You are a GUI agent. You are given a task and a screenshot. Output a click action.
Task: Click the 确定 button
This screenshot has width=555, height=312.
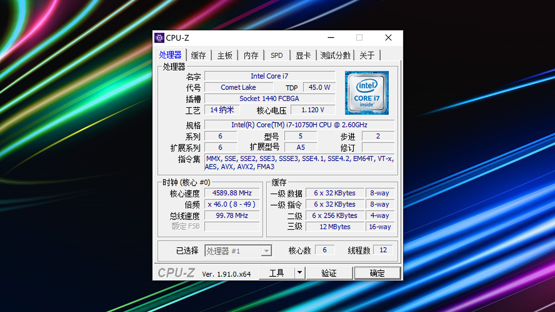coord(377,273)
